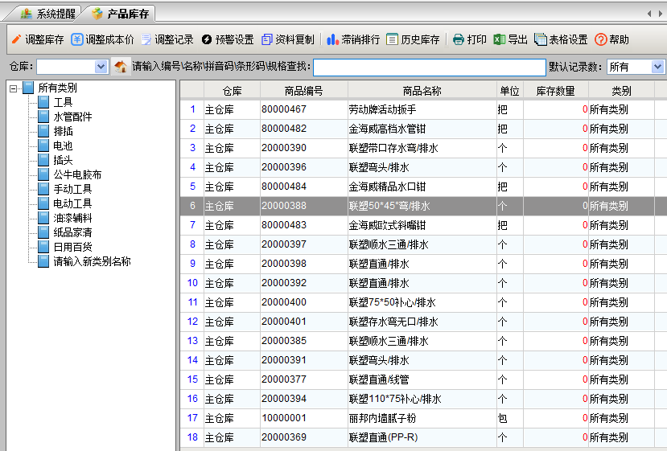Click the 打印 printer icon
The width and height of the screenshot is (667, 451).
pyautogui.click(x=459, y=39)
